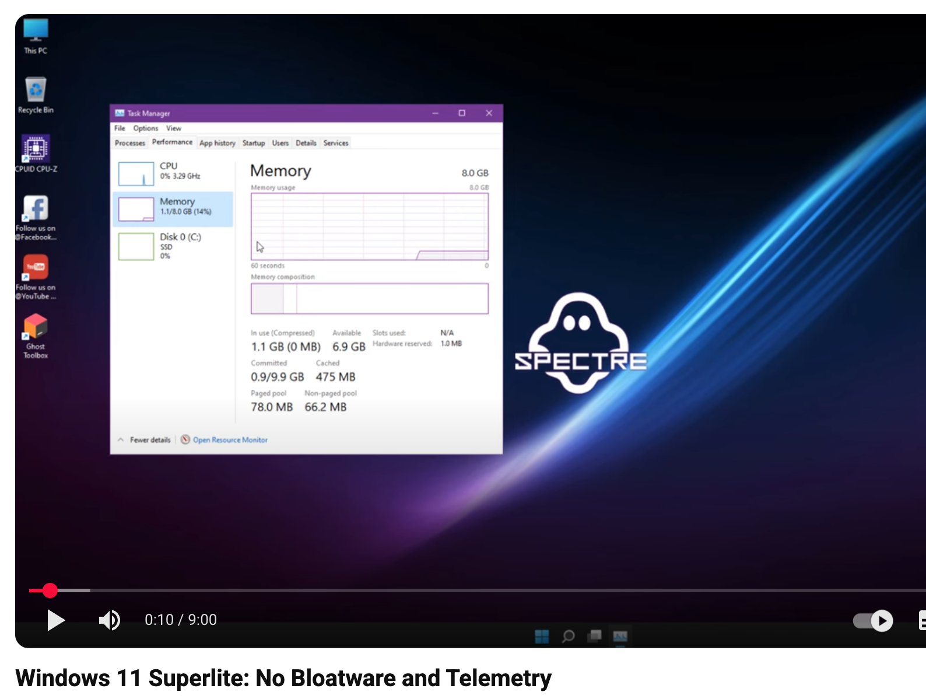The width and height of the screenshot is (926, 699).
Task: Switch to the Processes tab
Action: click(130, 143)
